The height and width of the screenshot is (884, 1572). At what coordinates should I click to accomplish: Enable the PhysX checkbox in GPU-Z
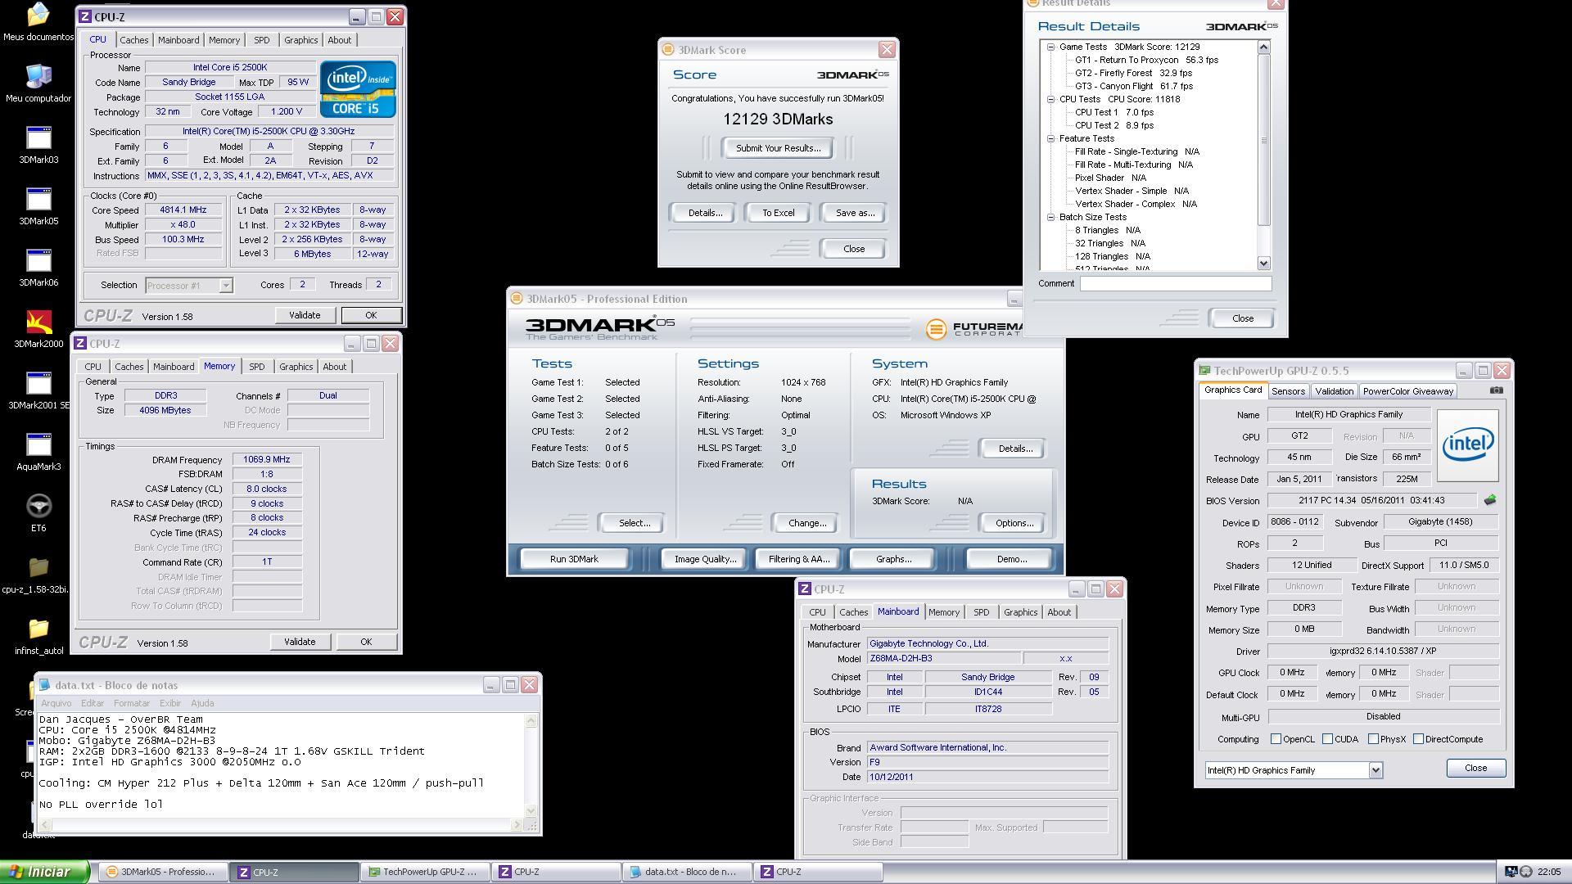(1373, 739)
